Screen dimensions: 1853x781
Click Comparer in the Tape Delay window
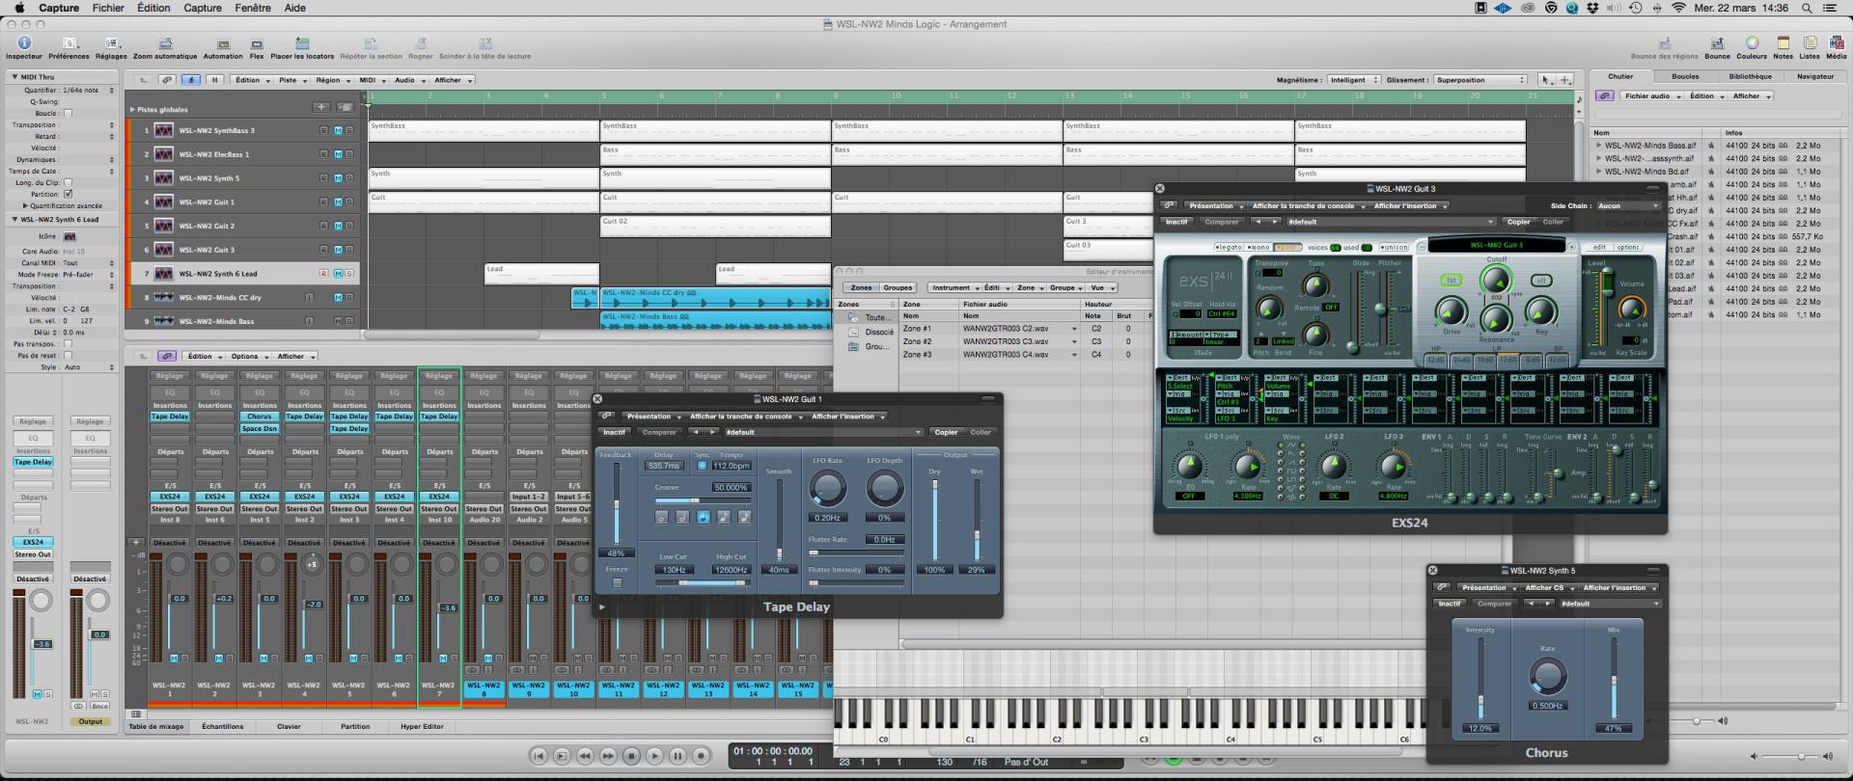point(659,432)
